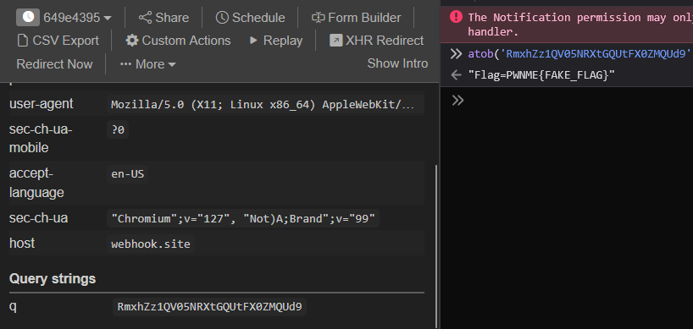Click the Replay play icon
Viewport: 693px width, 329px height.
(253, 41)
